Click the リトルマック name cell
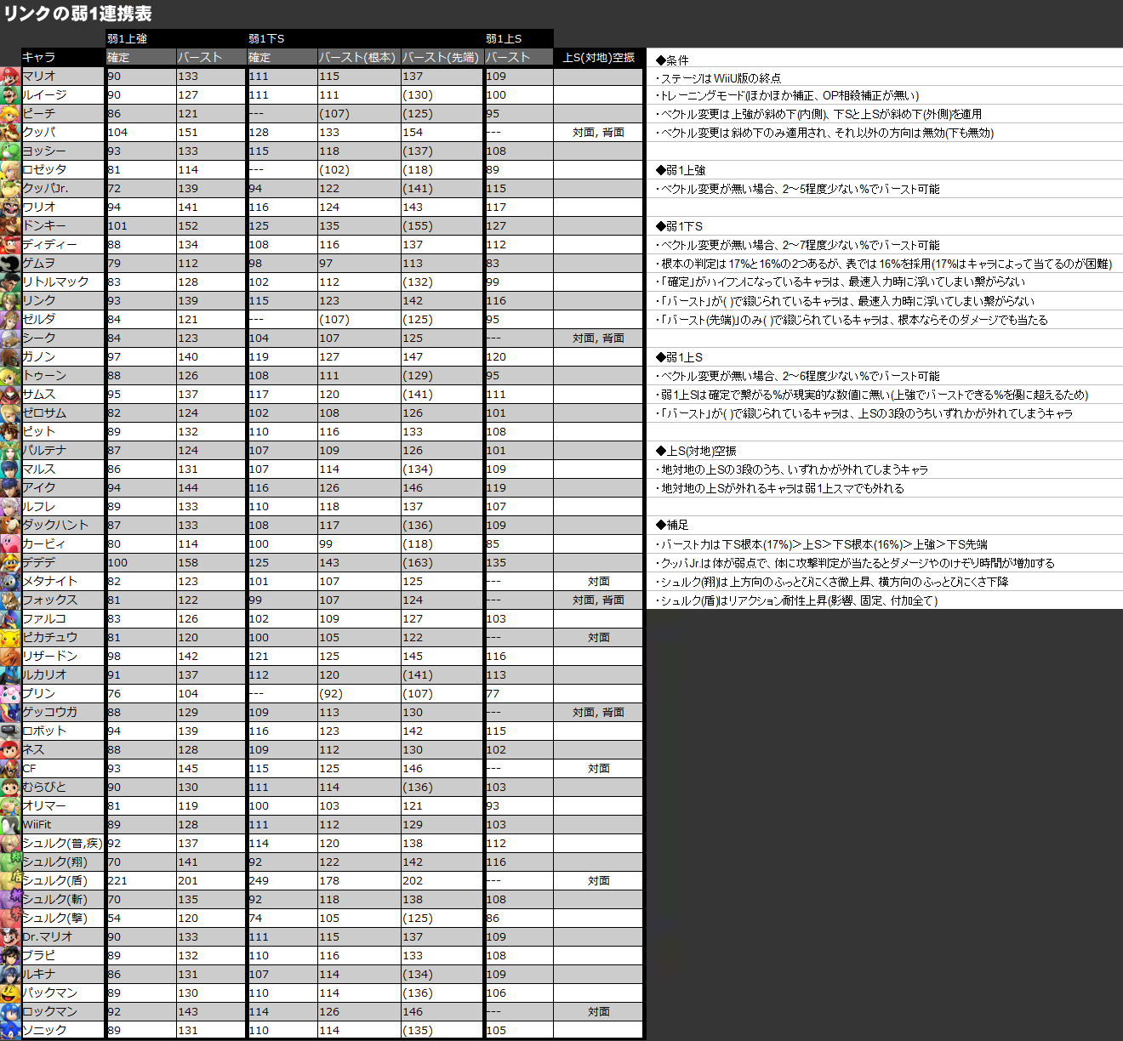This screenshot has height=1041, width=1123. (62, 282)
